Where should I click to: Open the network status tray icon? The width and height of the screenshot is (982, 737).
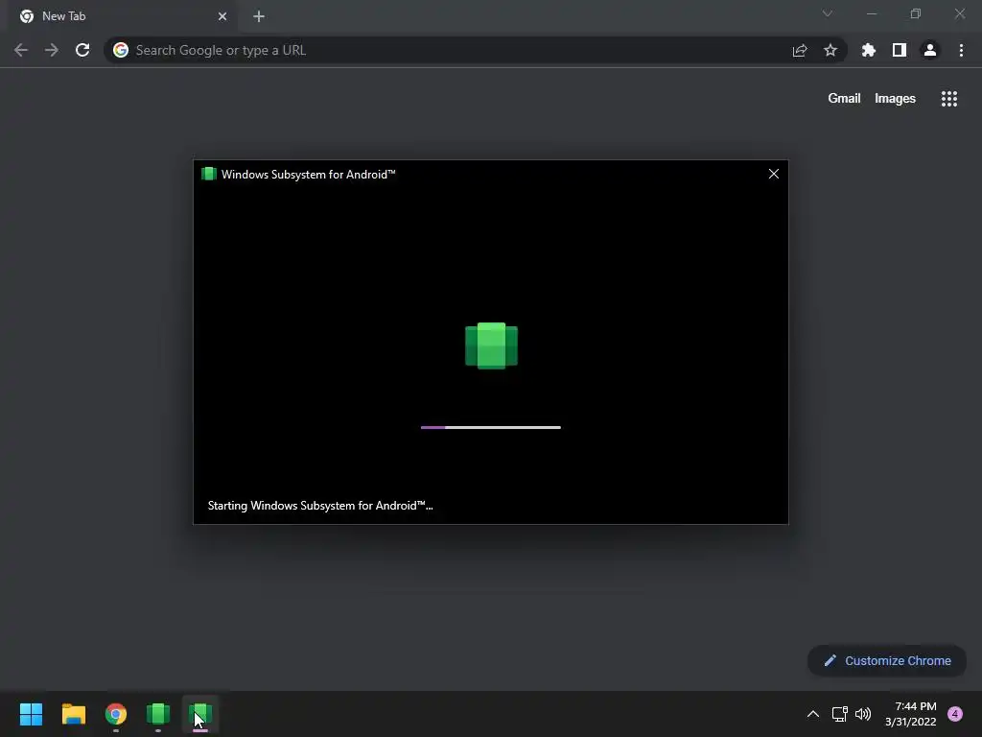pos(840,714)
